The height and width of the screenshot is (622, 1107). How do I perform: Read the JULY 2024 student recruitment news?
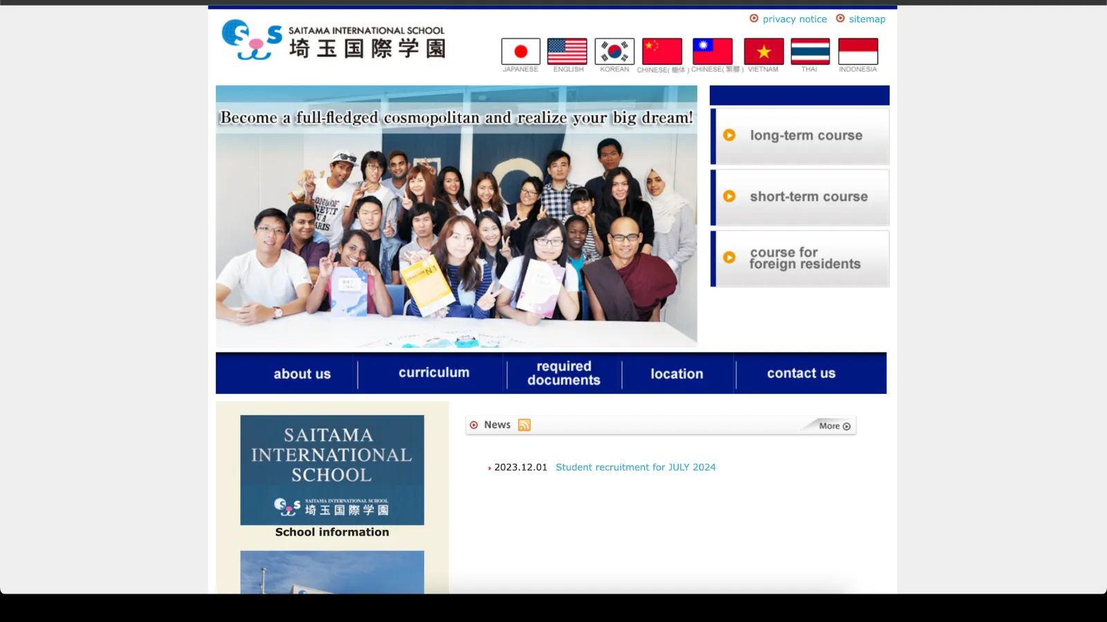[635, 466]
